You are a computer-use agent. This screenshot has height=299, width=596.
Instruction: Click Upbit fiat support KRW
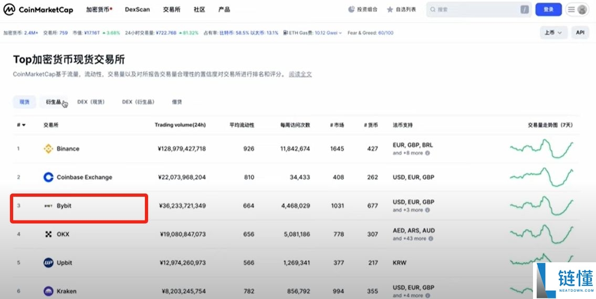(x=400, y=262)
